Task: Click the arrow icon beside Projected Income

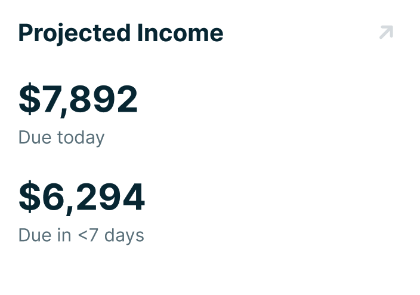Action: [386, 32]
